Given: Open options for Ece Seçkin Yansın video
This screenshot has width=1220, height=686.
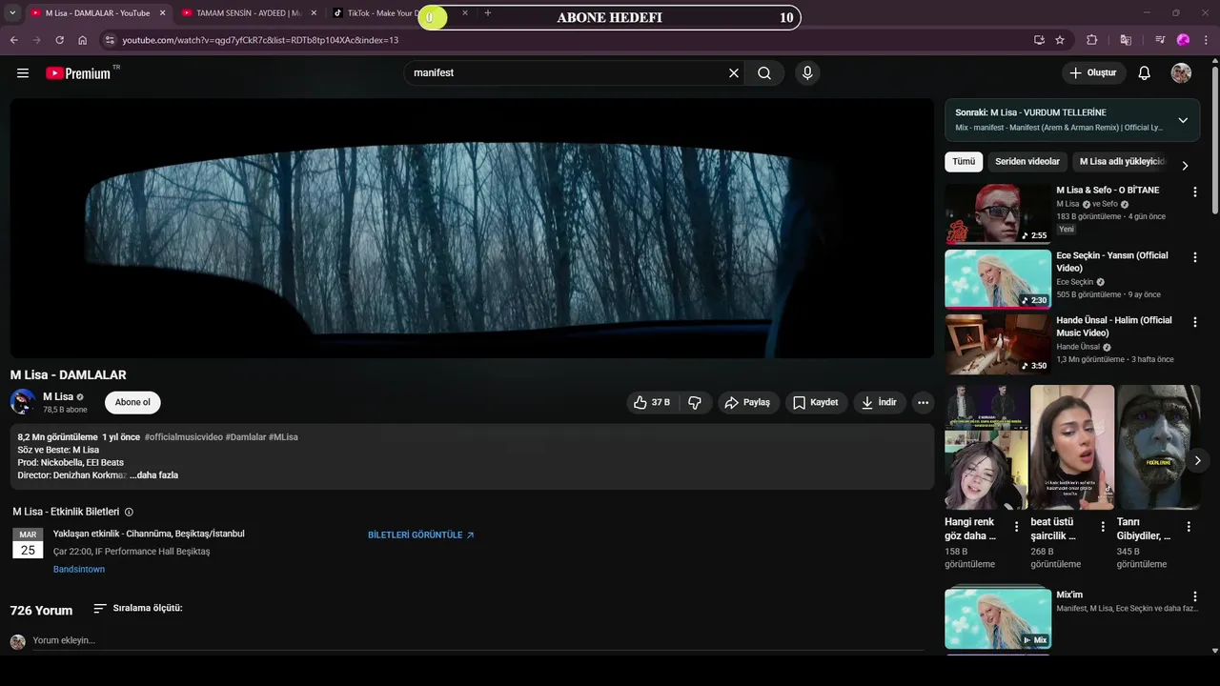Looking at the screenshot, I should coord(1195,257).
